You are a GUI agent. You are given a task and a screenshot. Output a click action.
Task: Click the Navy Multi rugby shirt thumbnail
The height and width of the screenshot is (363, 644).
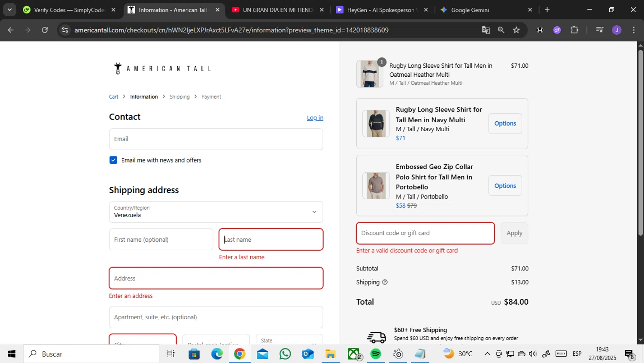pyautogui.click(x=376, y=123)
